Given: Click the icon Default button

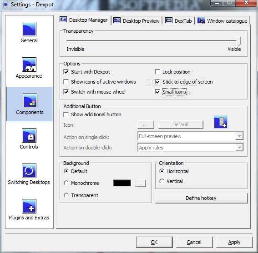Looking at the screenshot, I should click(181, 124).
